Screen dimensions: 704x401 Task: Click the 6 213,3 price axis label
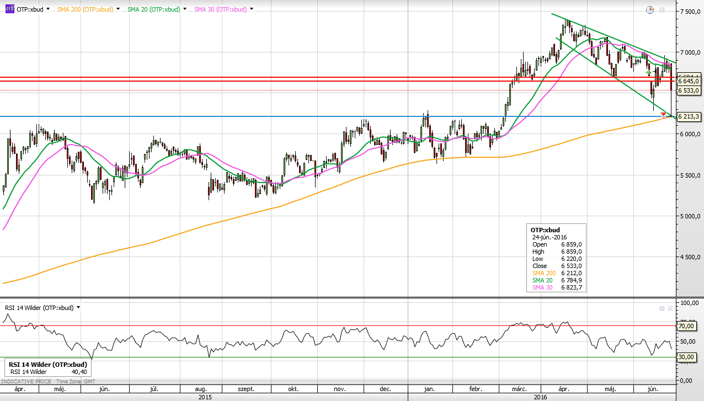click(689, 116)
